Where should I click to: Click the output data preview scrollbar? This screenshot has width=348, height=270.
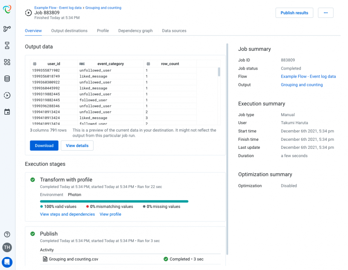point(219,72)
